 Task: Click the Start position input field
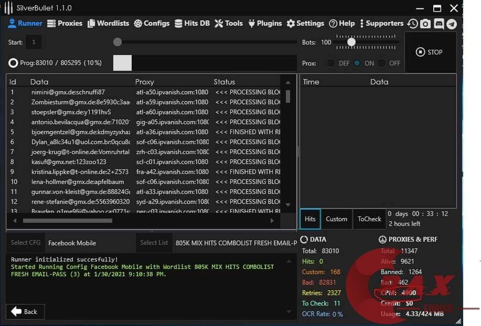click(x=34, y=42)
